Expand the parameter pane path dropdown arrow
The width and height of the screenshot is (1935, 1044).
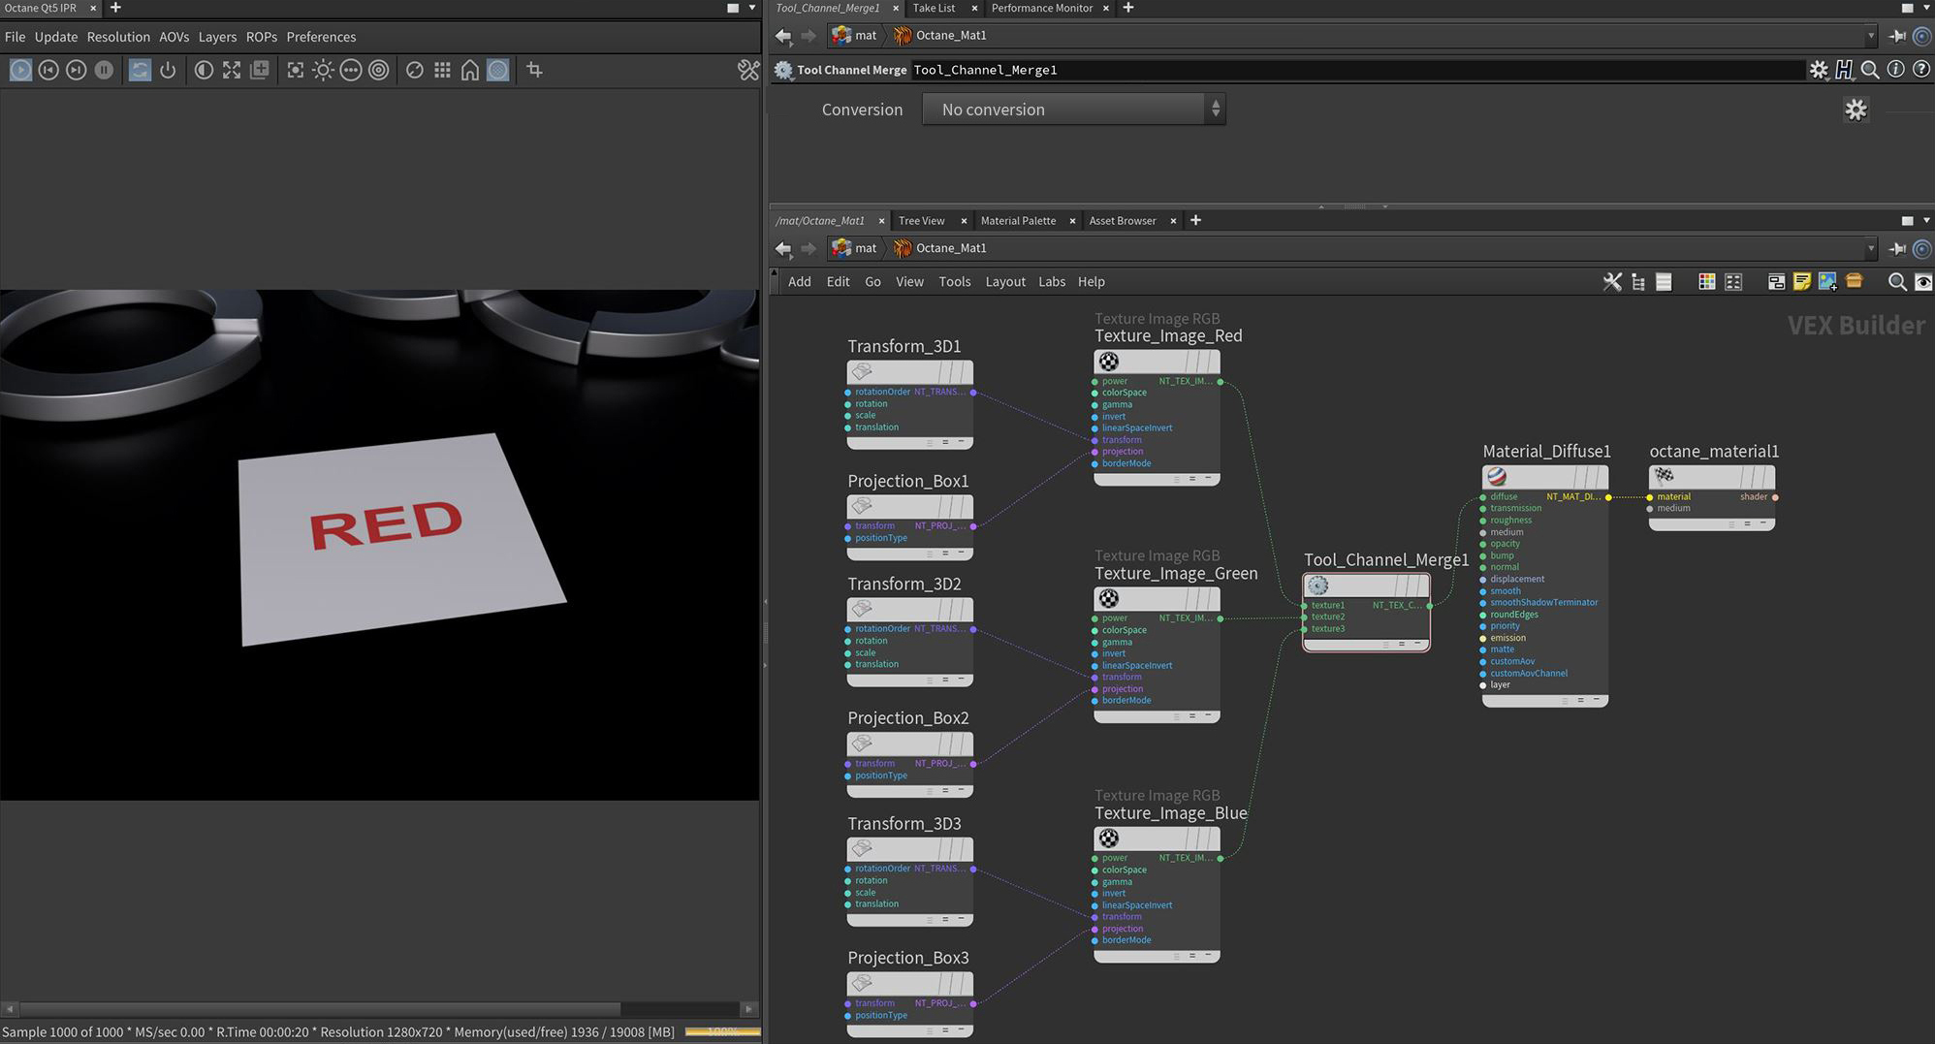(1870, 36)
